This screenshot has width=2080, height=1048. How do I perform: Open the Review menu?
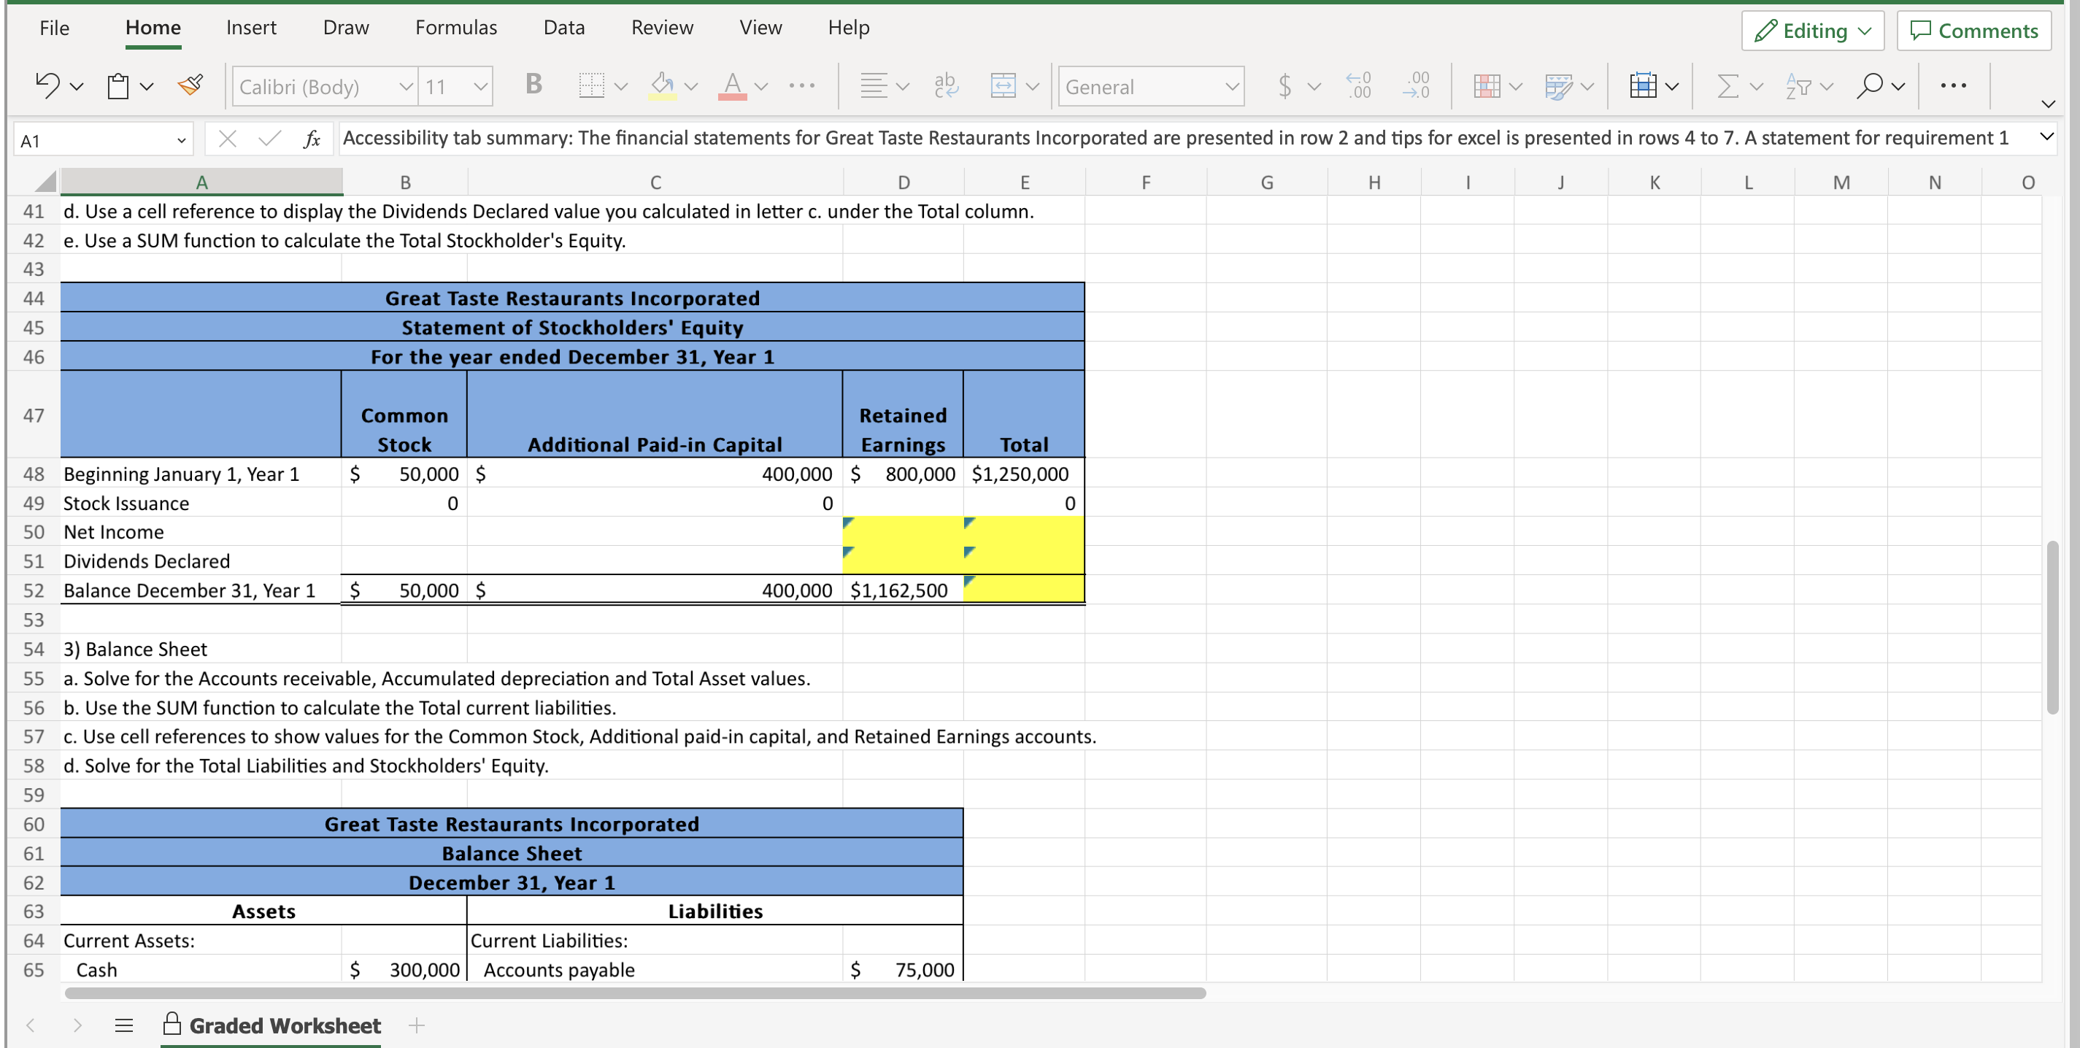pyautogui.click(x=662, y=27)
